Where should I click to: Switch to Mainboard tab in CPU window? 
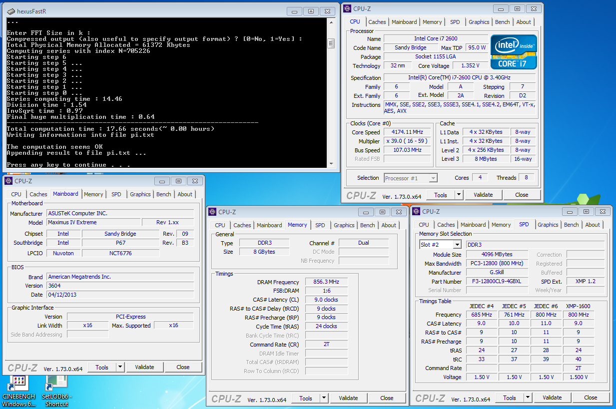pyautogui.click(x=404, y=22)
